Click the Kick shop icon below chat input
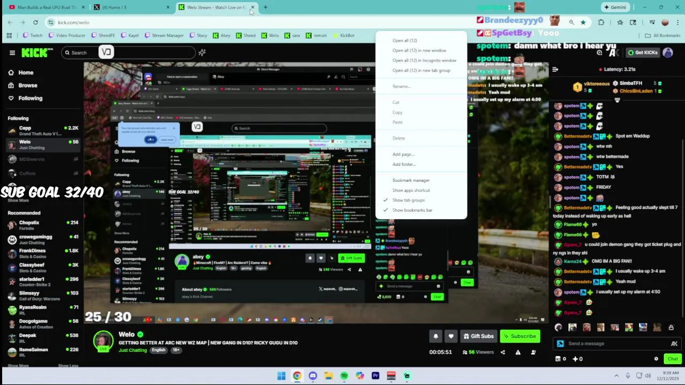Screen dimensions: 685x385 click(558, 359)
